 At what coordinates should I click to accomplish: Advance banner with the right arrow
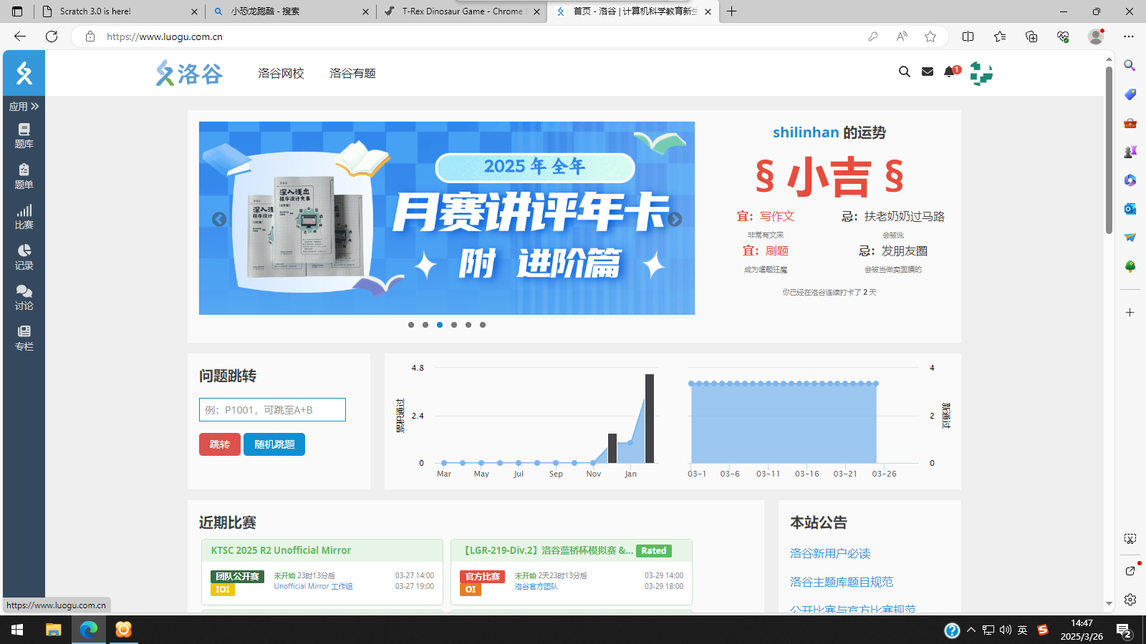pos(675,220)
